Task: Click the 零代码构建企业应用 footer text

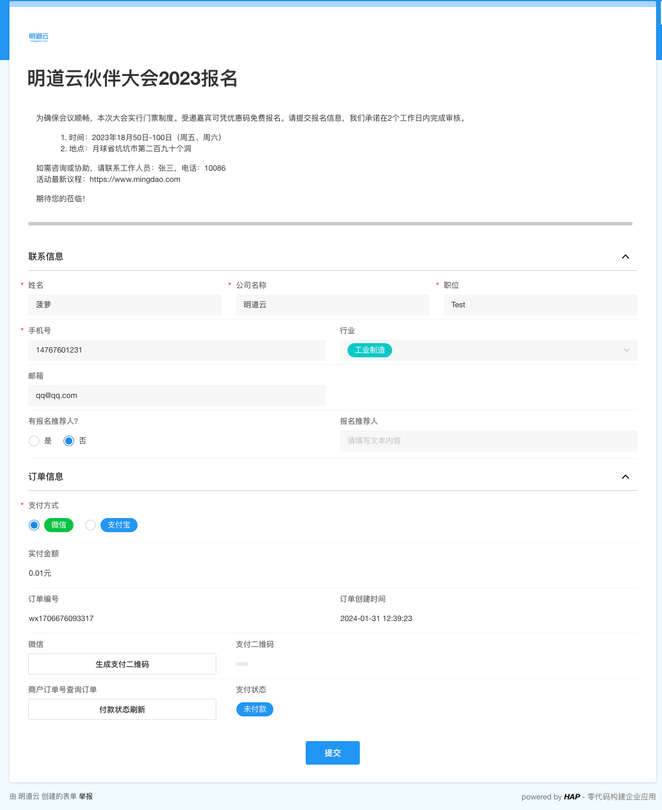Action: [x=621, y=796]
